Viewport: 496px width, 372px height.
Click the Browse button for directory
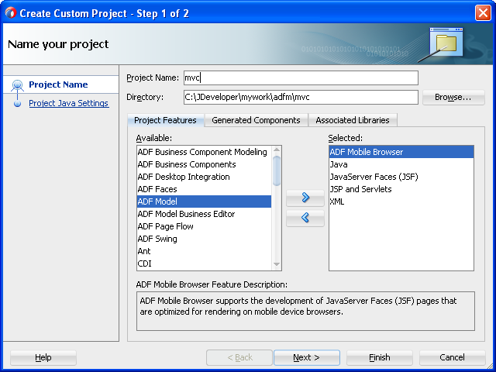pos(453,98)
